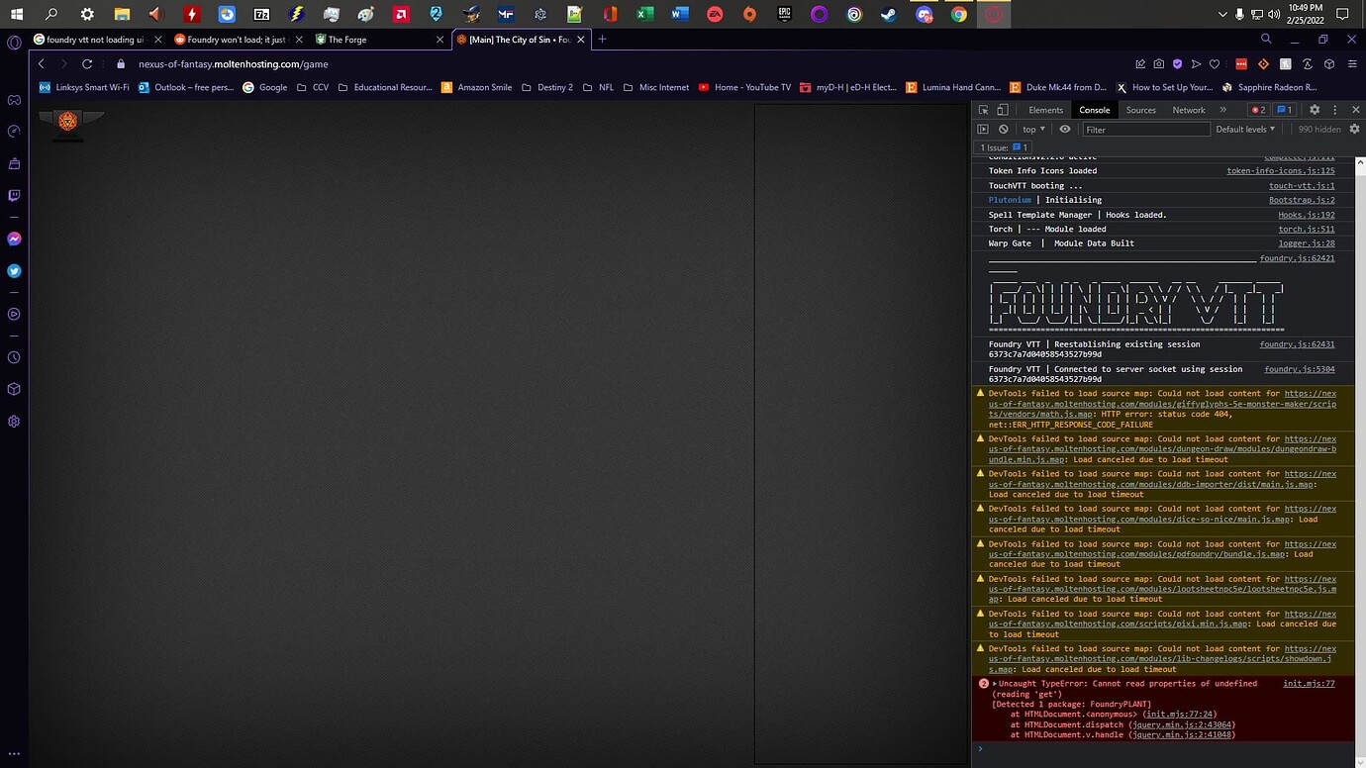This screenshot has height=768, width=1366.
Task: Switch to the Elements tab
Action: click(x=1045, y=110)
